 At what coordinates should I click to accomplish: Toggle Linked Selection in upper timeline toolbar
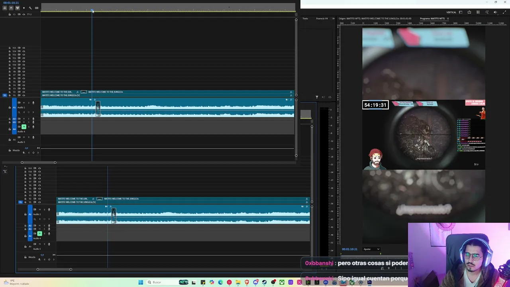(x=17, y=8)
